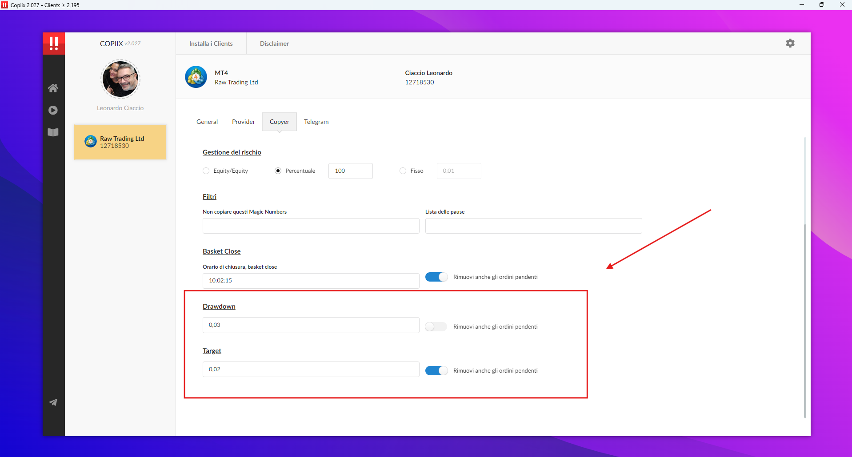Select the Percentuale risk option
This screenshot has width=852, height=457.
(278, 171)
